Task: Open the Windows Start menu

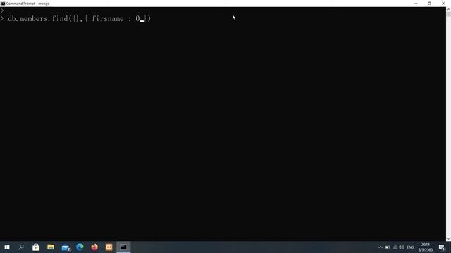Action: click(7, 247)
